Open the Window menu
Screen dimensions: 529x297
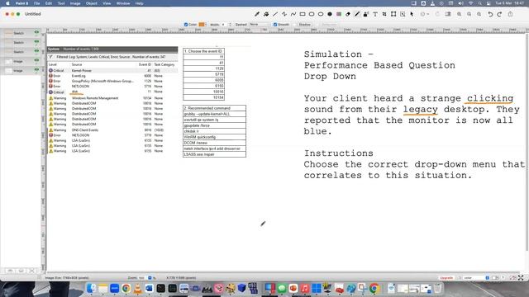click(123, 3)
